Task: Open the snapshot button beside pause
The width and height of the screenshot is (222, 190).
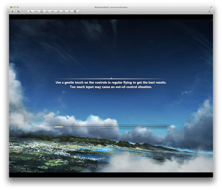Action: (18, 11)
